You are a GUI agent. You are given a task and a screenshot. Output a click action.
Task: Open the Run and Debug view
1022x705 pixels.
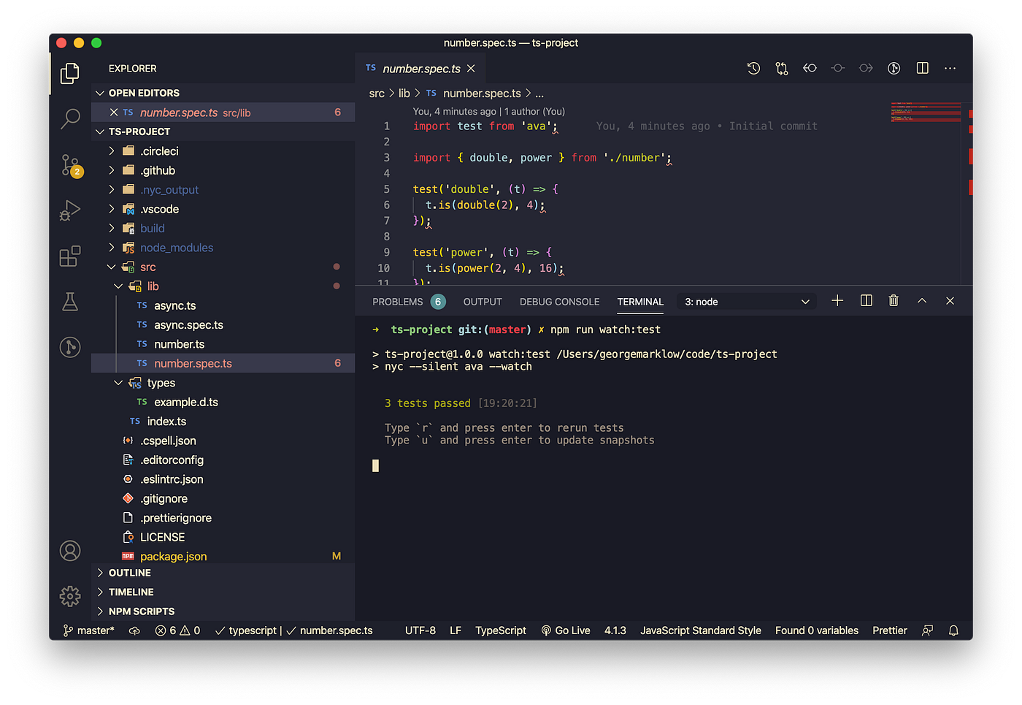69,210
